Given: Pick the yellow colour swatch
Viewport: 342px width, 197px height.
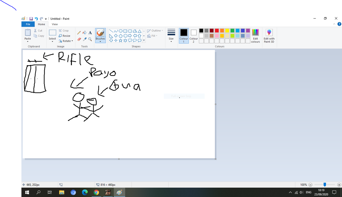Looking at the screenshot, I should coord(227,30).
